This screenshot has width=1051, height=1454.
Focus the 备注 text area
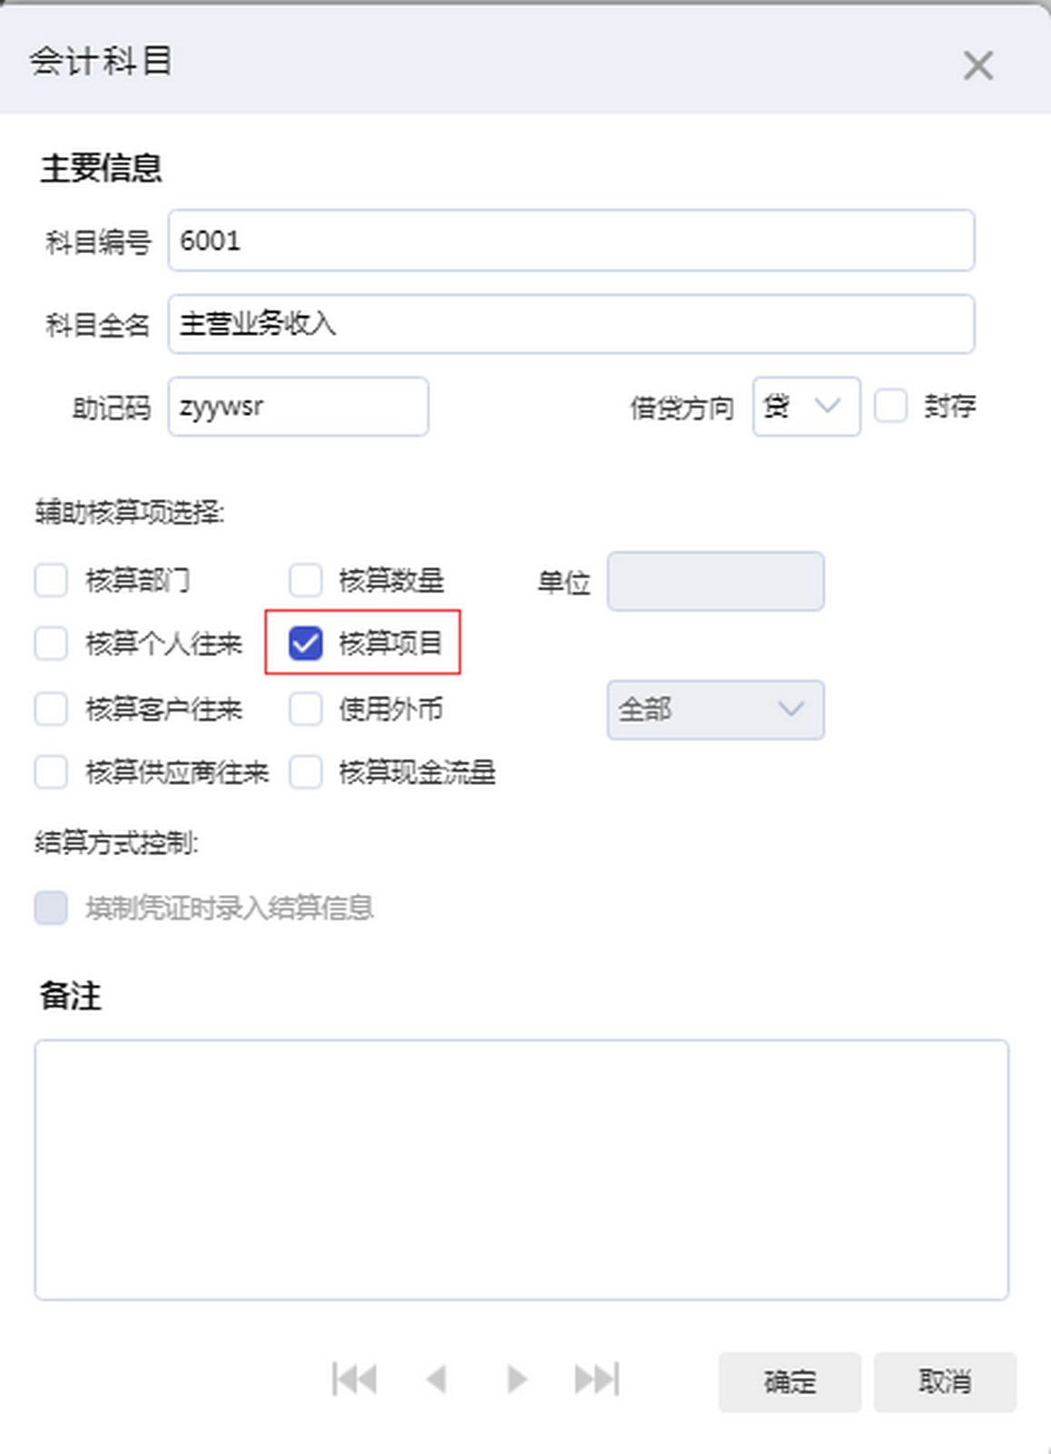(x=521, y=1169)
